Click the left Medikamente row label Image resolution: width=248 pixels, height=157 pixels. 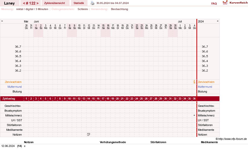[x=14, y=130]
